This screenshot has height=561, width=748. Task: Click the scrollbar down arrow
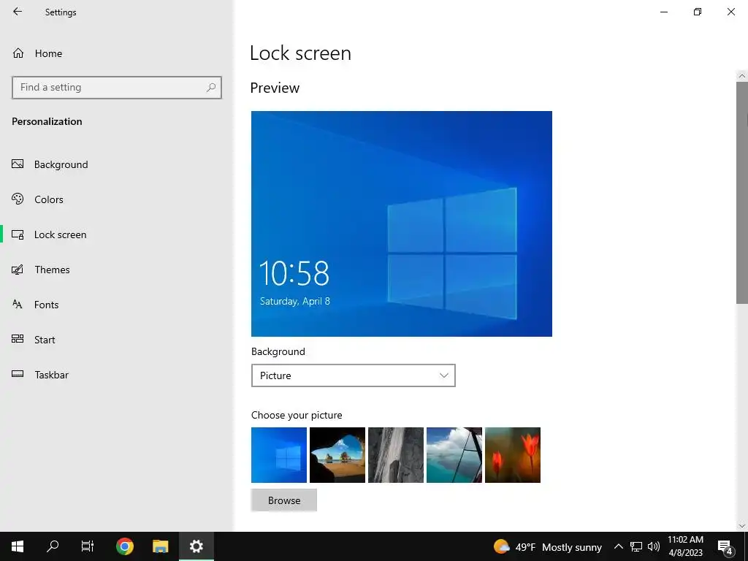click(742, 526)
